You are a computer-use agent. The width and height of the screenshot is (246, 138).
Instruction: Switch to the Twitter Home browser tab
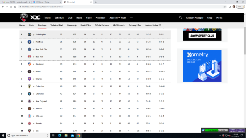47,2
